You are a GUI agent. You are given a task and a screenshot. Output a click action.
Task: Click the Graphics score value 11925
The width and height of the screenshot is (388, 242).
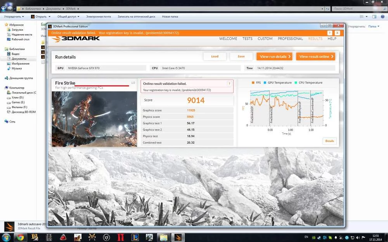tap(191, 110)
